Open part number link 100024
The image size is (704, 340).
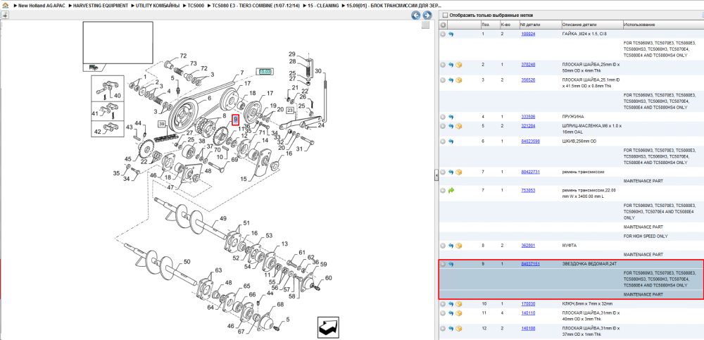(x=528, y=34)
